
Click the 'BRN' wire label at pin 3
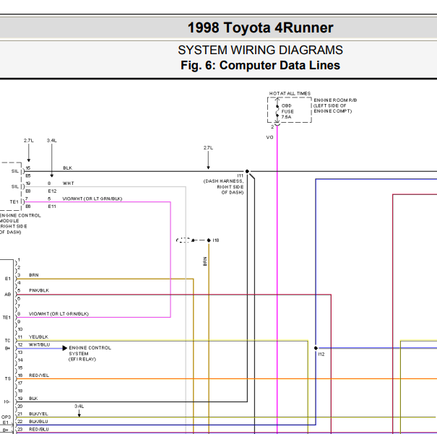click(x=34, y=275)
